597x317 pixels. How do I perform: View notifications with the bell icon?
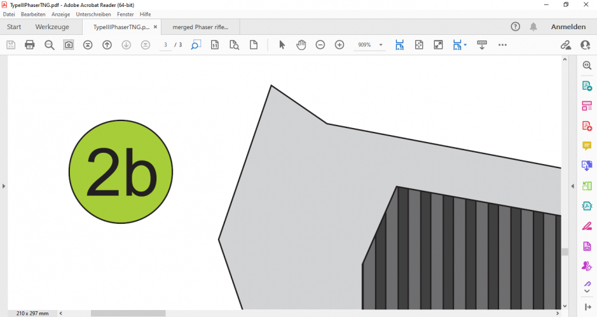coord(533,27)
